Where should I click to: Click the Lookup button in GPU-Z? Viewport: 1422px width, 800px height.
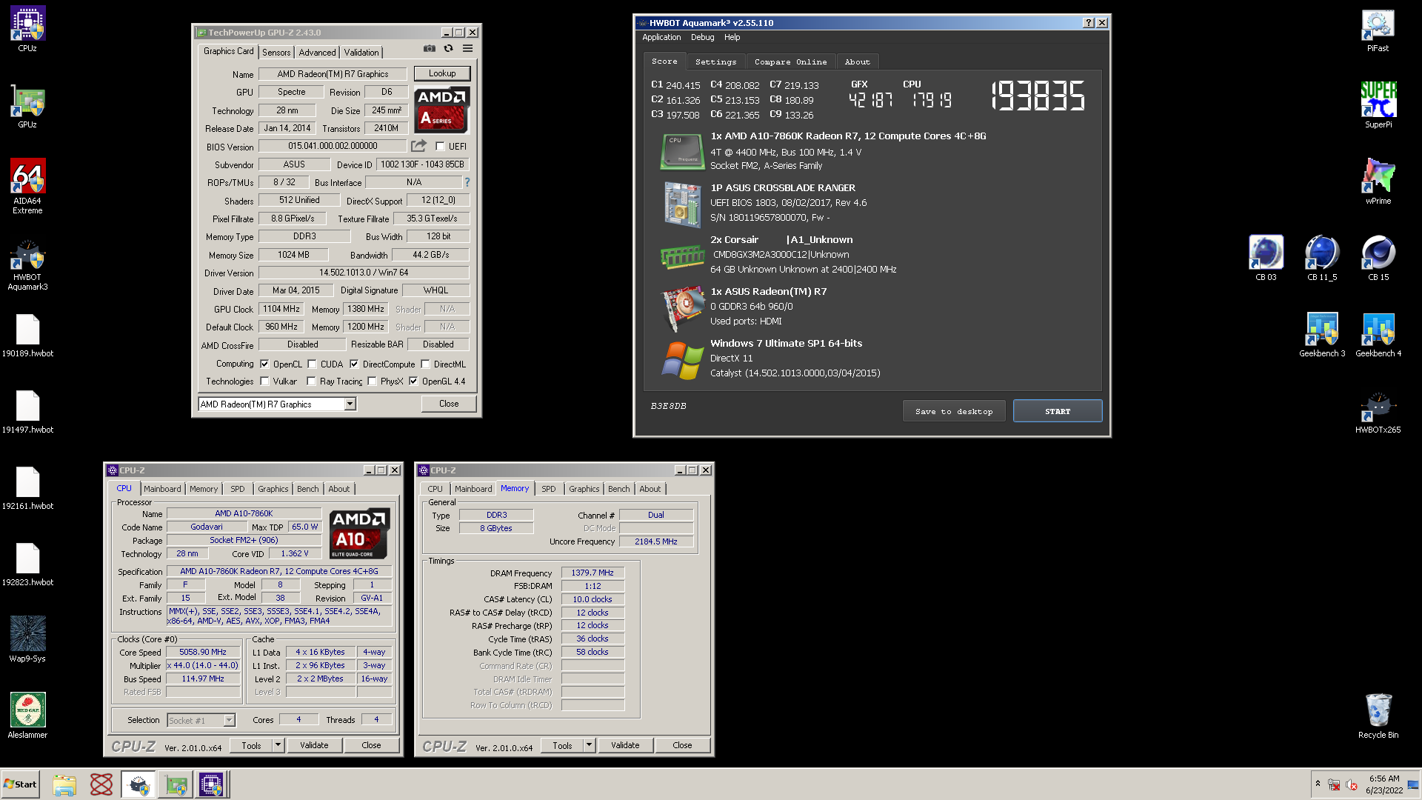442,73
